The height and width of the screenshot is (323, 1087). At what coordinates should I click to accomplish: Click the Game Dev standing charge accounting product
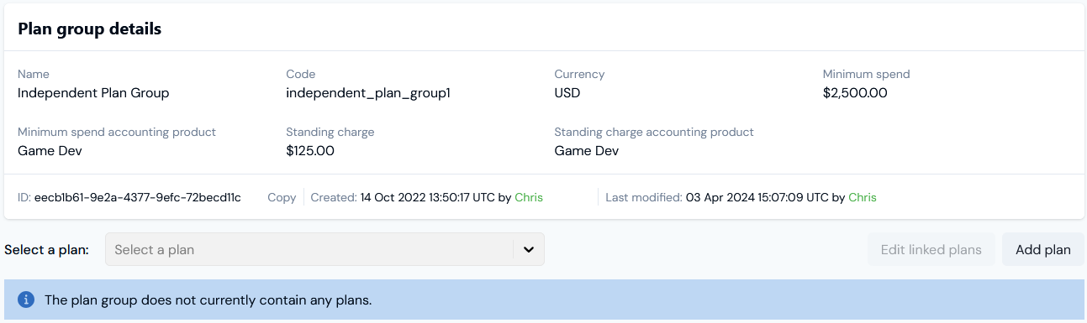point(587,151)
